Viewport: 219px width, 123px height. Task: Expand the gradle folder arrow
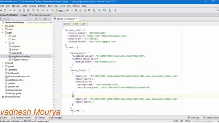pos(2,66)
